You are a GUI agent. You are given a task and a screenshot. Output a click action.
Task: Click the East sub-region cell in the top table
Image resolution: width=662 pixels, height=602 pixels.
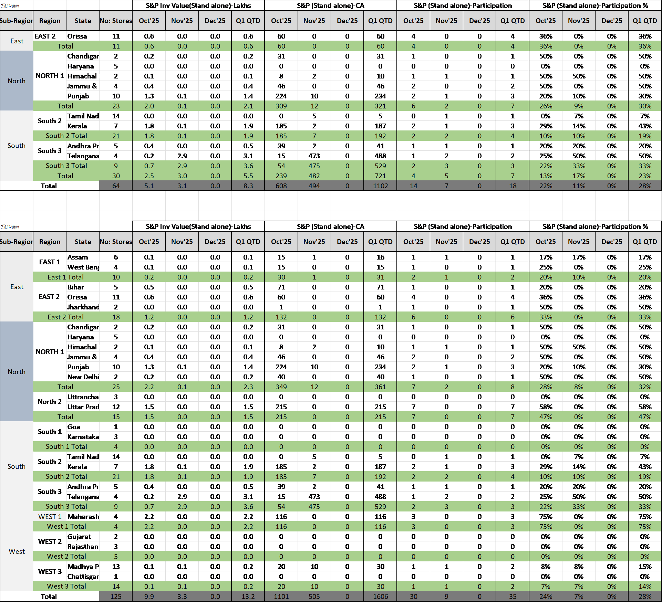click(x=17, y=41)
